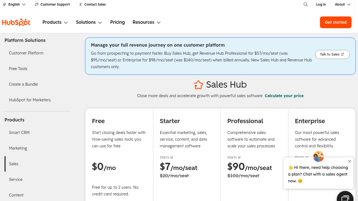Click the HubSpot logo
This screenshot has width=358, height=201.
(16, 22)
